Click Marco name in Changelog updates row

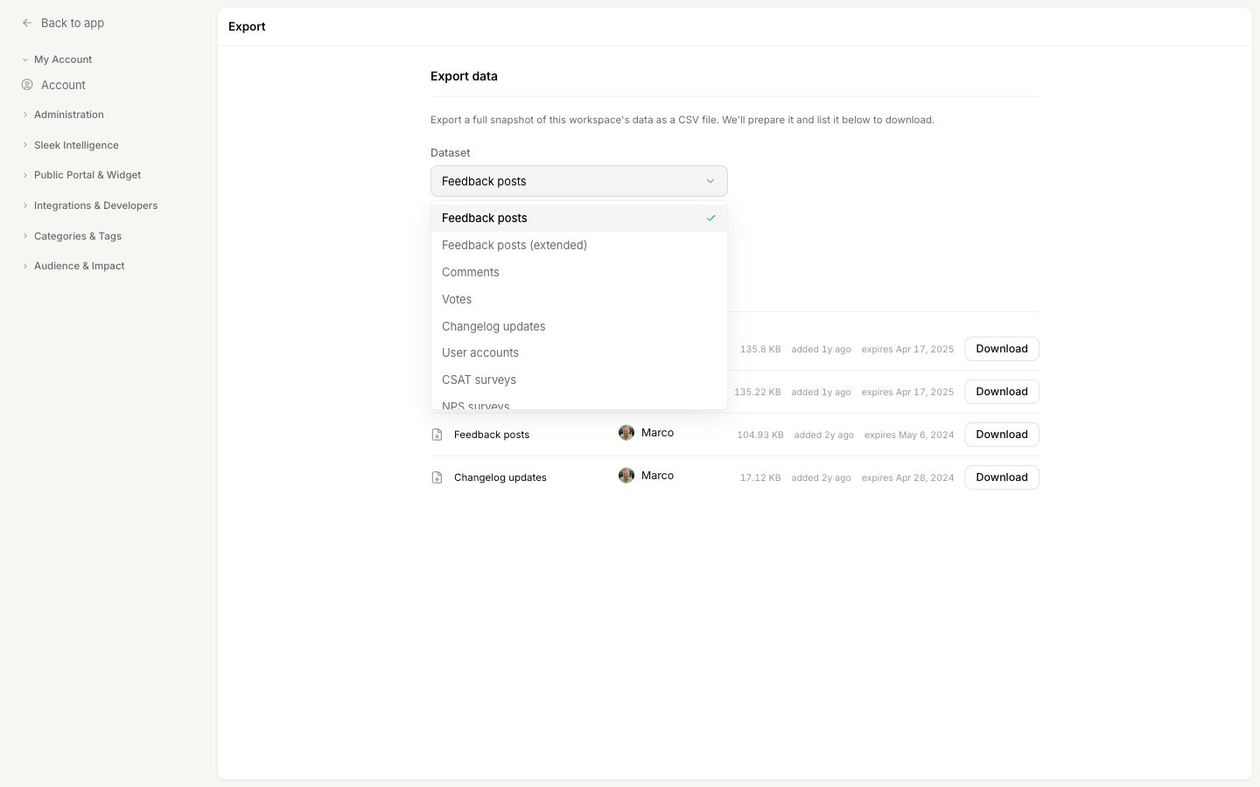[657, 476]
